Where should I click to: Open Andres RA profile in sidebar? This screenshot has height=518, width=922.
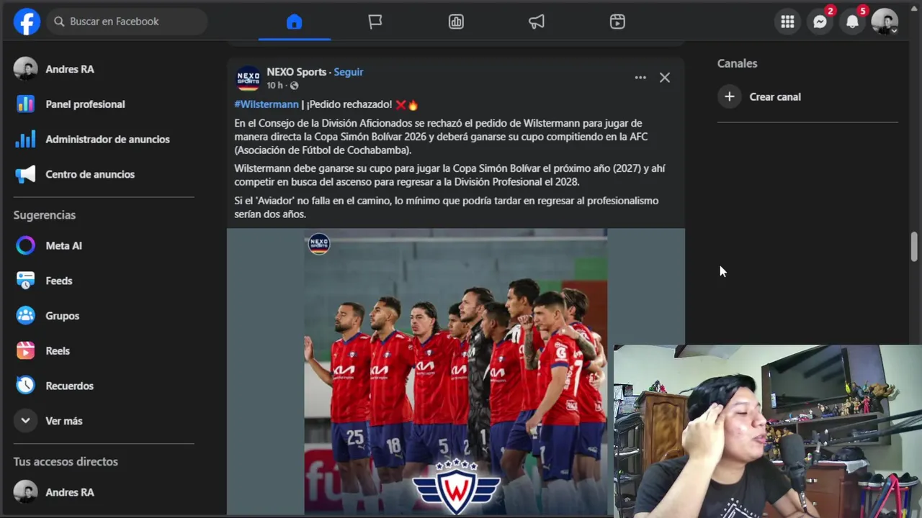[x=104, y=69]
